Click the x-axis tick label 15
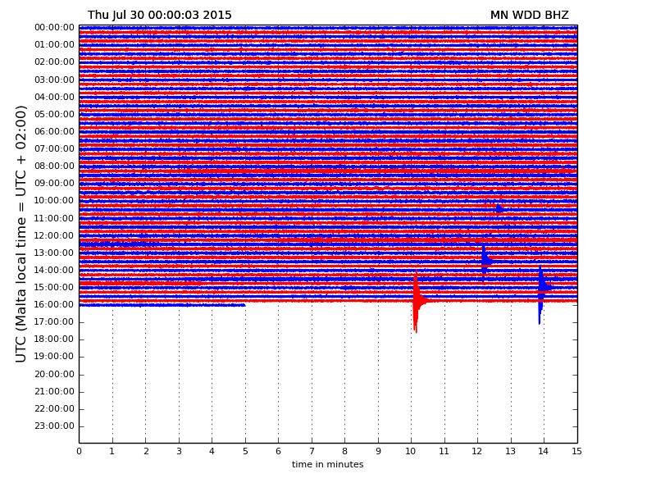This screenshot has width=656, height=492. (576, 451)
